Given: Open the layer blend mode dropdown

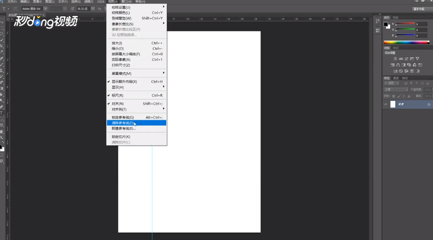Looking at the screenshot, I should pyautogui.click(x=396, y=90).
